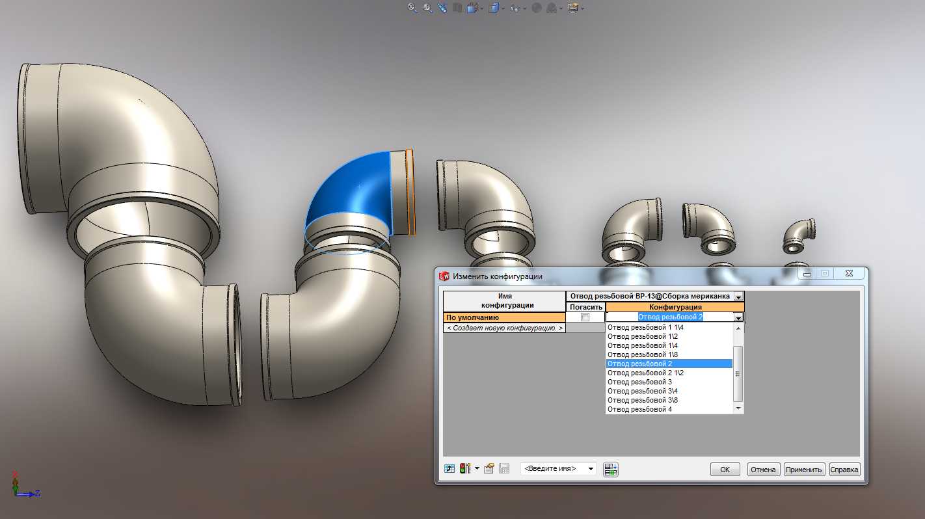Image resolution: width=925 pixels, height=519 pixels.
Task: Click the first table-view icon in dialog footer
Action: (x=449, y=468)
